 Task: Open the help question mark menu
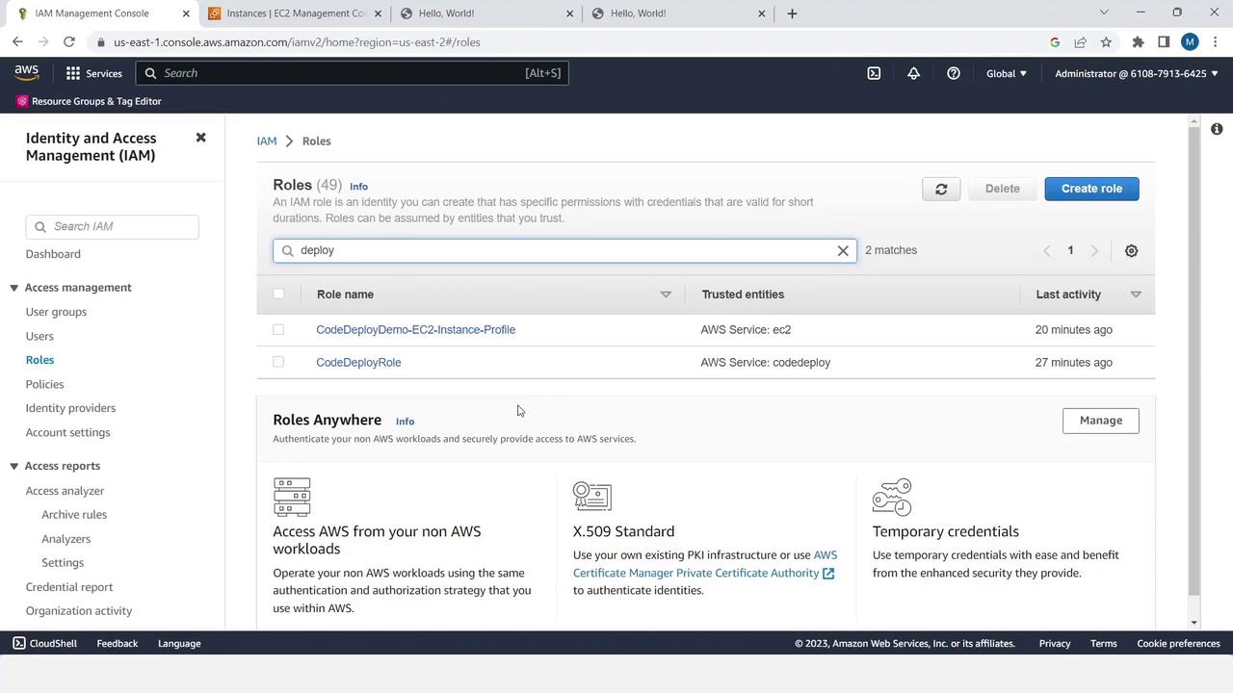pyautogui.click(x=953, y=73)
